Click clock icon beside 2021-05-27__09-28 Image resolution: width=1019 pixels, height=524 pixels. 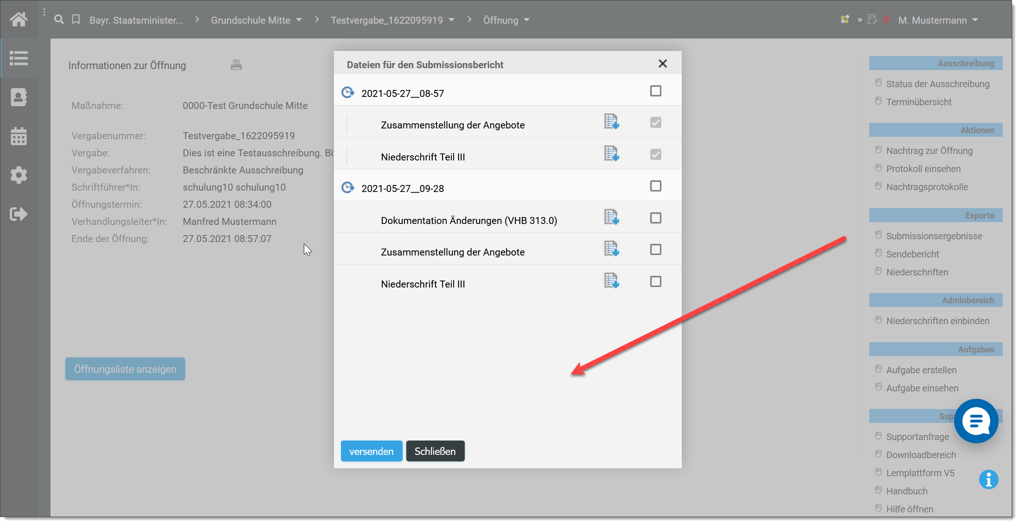348,188
